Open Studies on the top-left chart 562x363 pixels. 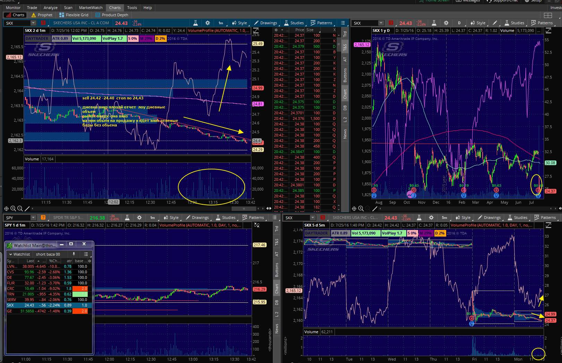pos(294,23)
